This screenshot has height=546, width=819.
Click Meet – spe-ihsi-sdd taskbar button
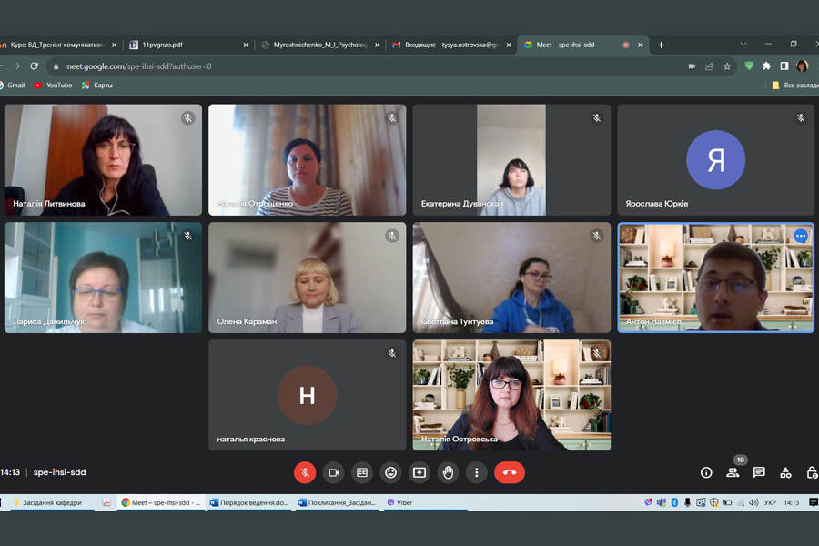click(161, 502)
